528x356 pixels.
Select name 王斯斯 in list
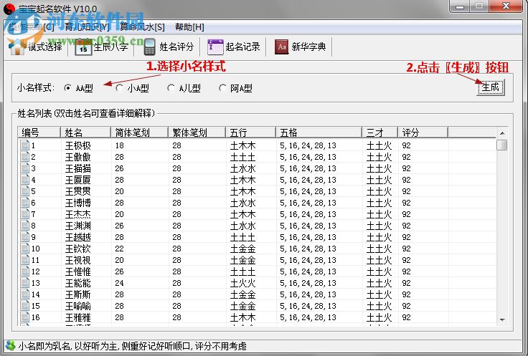coord(77,294)
